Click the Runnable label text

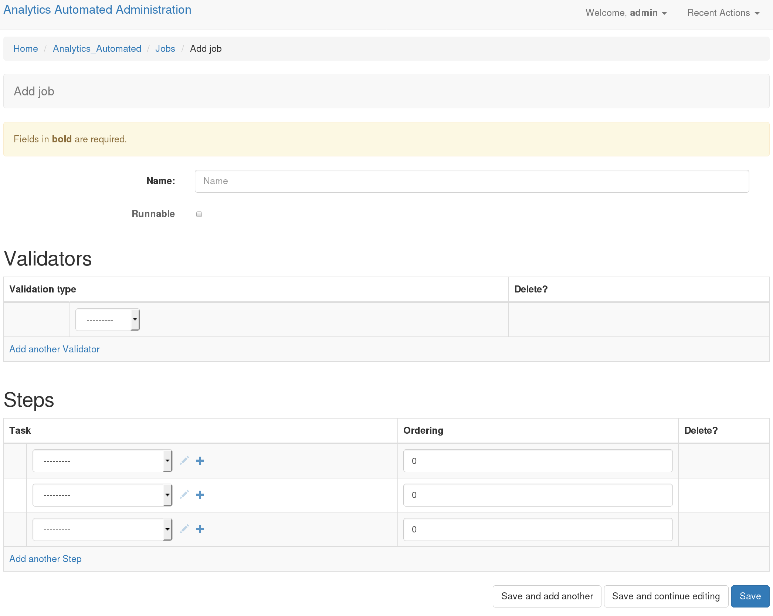[x=153, y=214]
